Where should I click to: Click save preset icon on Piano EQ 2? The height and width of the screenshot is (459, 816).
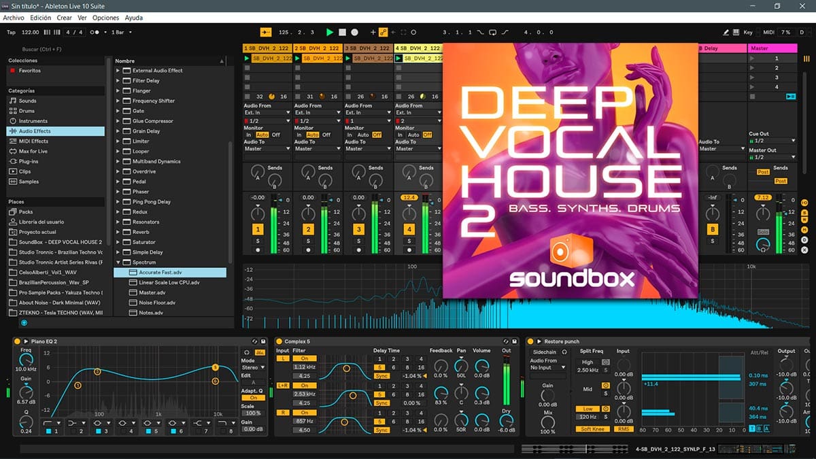263,341
